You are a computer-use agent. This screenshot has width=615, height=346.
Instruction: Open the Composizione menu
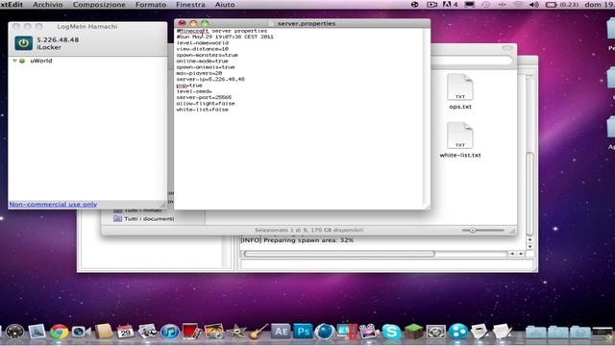click(x=99, y=5)
